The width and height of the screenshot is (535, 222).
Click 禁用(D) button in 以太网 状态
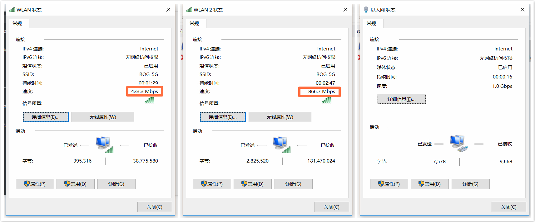pos(430,184)
